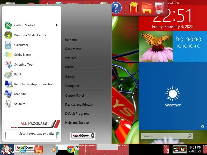Image resolution: width=207 pixels, height=155 pixels.
Task: Open Remote Desktop Connection
Action: click(31, 84)
